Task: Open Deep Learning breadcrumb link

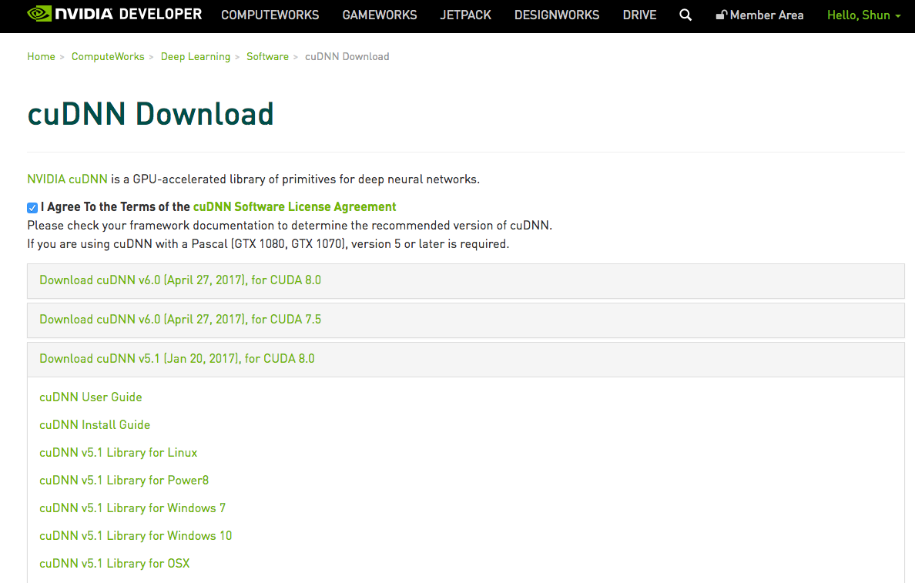Action: pyautogui.click(x=196, y=57)
